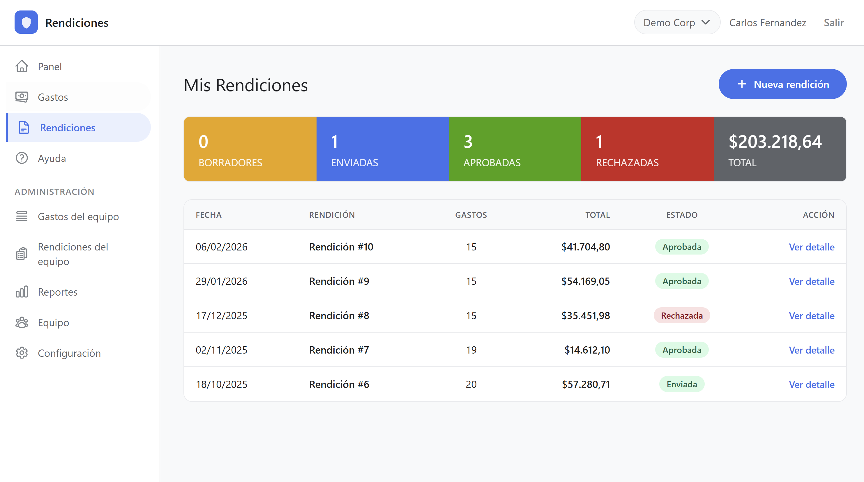
Task: Click the Gastos column header
Action: [x=471, y=215]
